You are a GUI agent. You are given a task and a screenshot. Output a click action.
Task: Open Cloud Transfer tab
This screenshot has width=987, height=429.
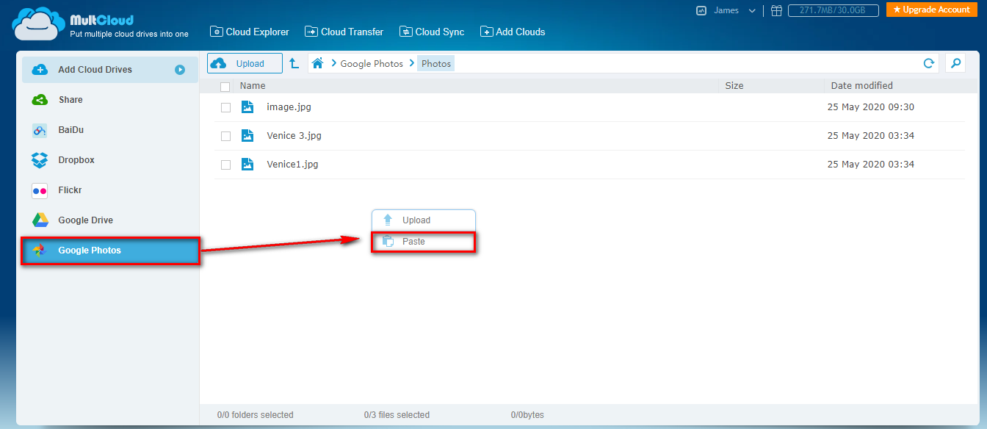coord(343,32)
